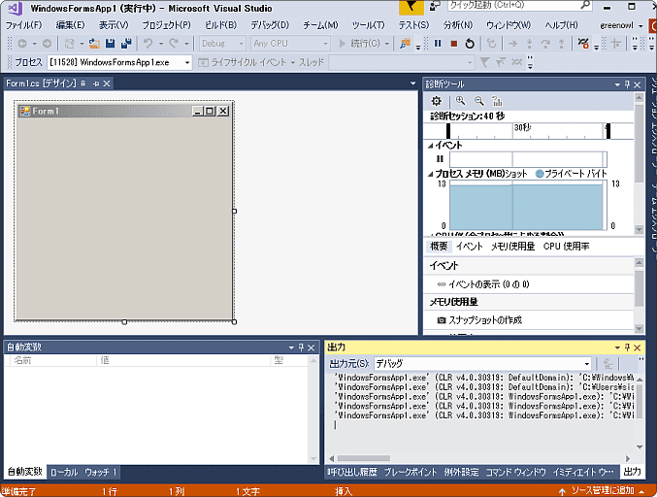Click the Open File folder icon
The height and width of the screenshot is (497, 657).
click(94, 43)
